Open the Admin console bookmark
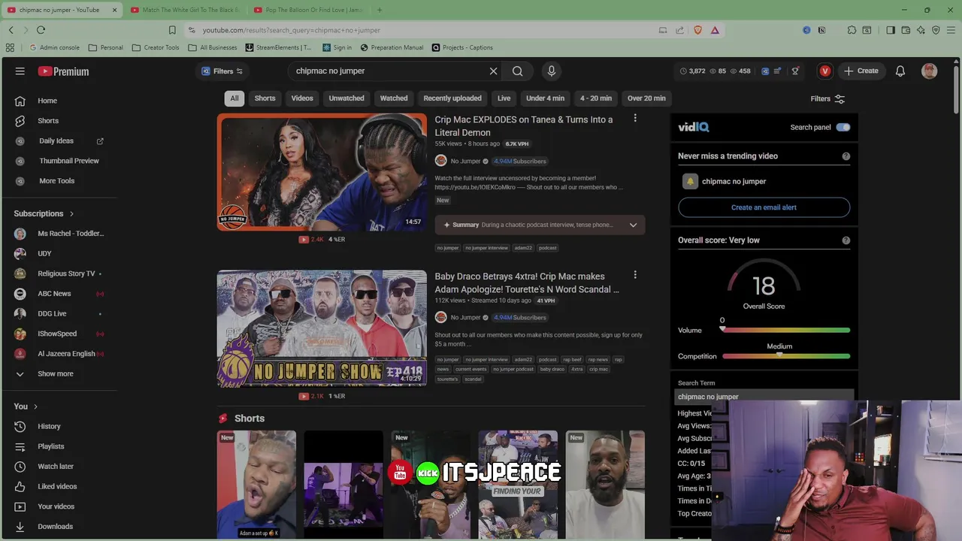This screenshot has width=962, height=541. 54,47
